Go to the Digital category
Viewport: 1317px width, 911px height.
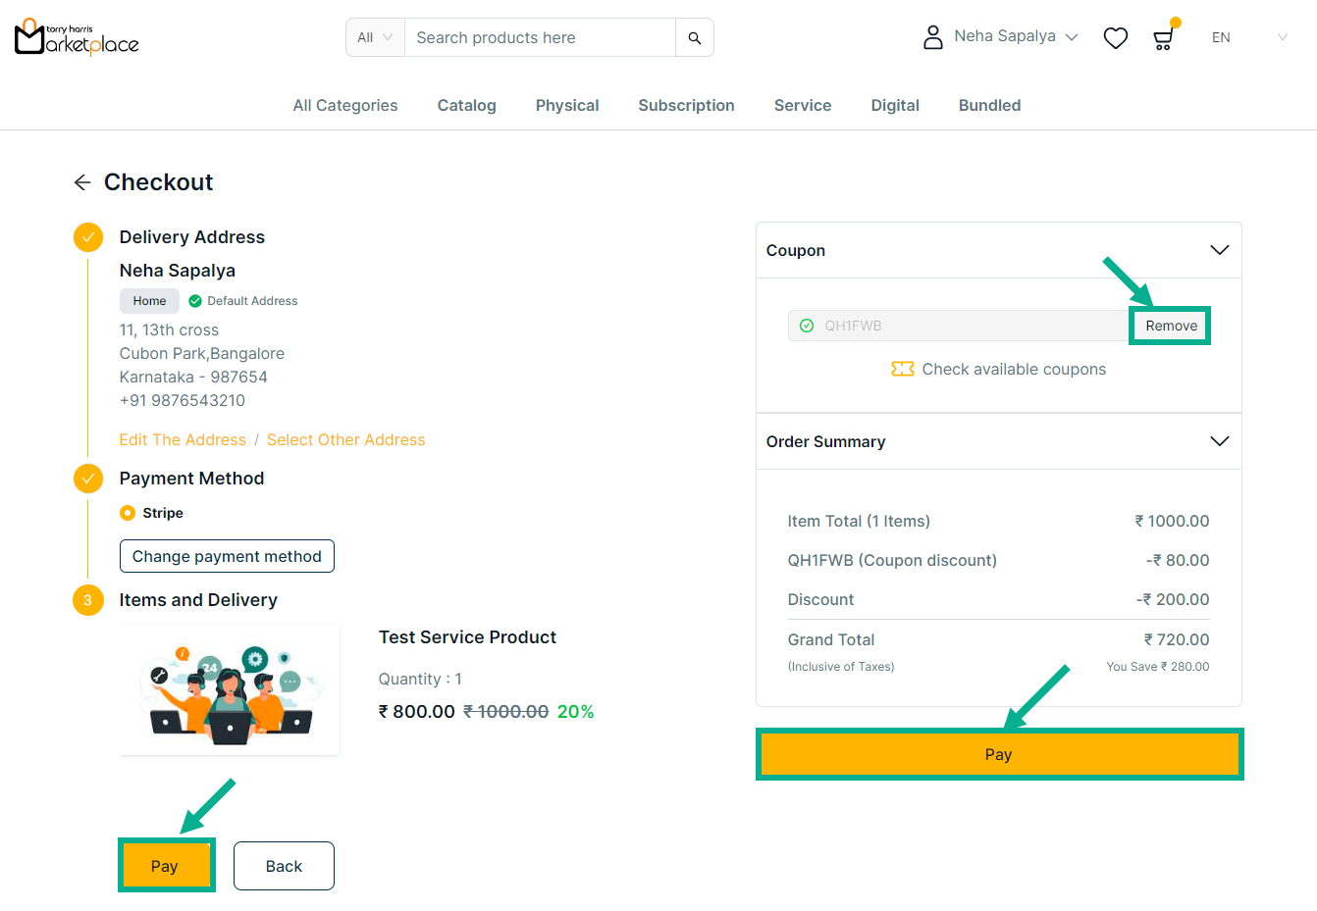894,105
